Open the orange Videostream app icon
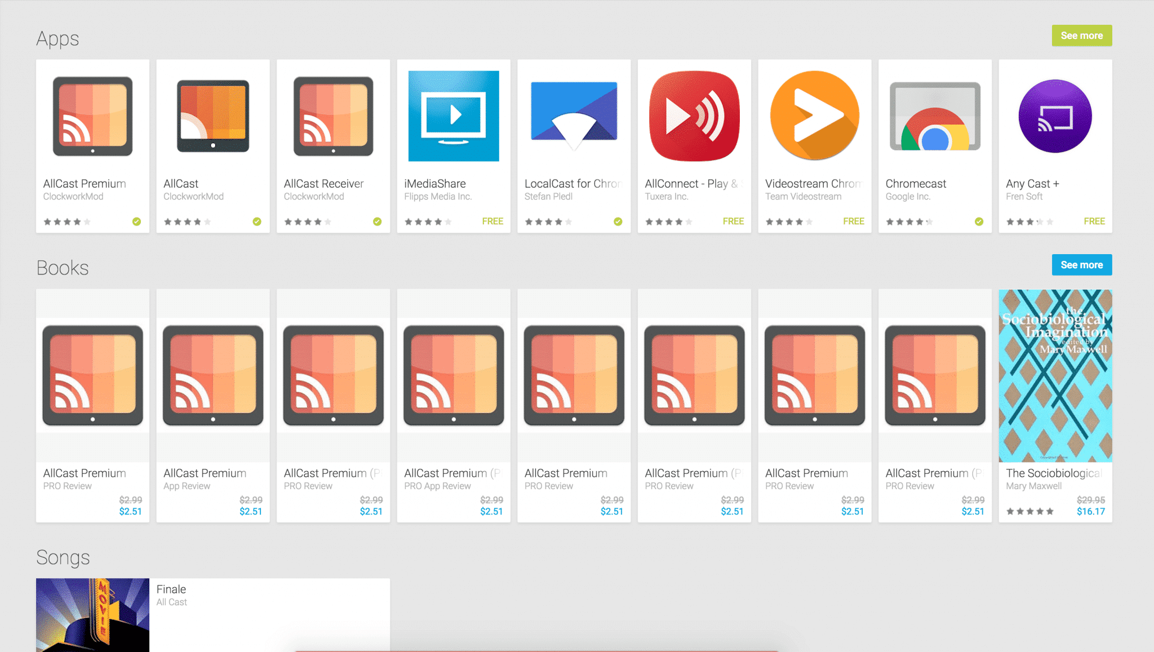The image size is (1154, 652). pyautogui.click(x=815, y=116)
